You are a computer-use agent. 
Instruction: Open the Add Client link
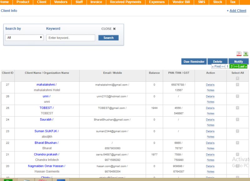[x=238, y=11]
